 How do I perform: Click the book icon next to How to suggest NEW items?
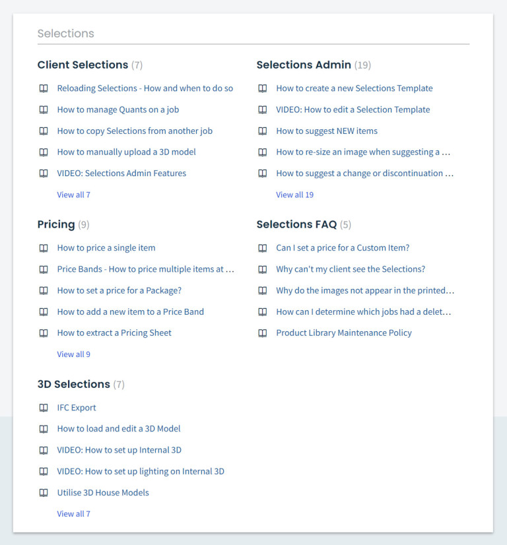point(263,131)
